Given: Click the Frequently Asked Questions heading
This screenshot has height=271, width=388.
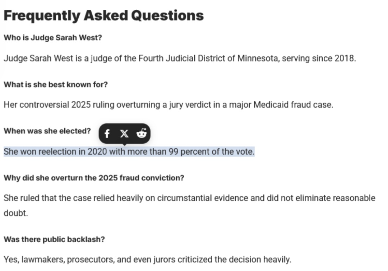Looking at the screenshot, I should [x=103, y=15].
